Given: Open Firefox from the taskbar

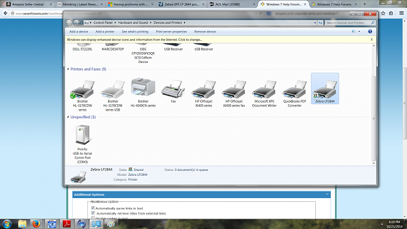Looking at the screenshot, I should (36, 224).
